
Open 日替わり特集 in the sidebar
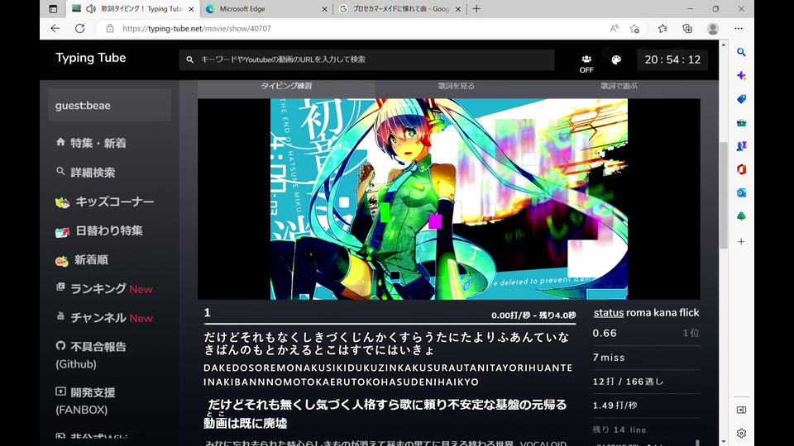click(x=98, y=231)
